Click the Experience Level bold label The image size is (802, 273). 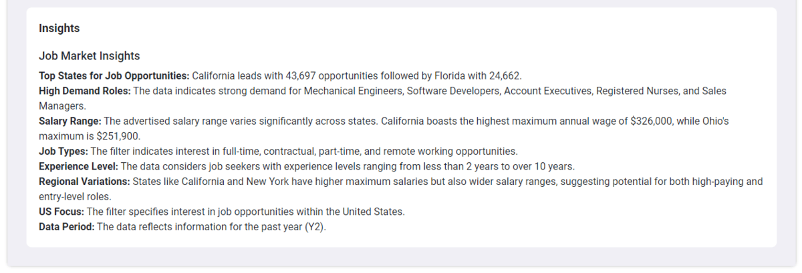tap(78, 166)
